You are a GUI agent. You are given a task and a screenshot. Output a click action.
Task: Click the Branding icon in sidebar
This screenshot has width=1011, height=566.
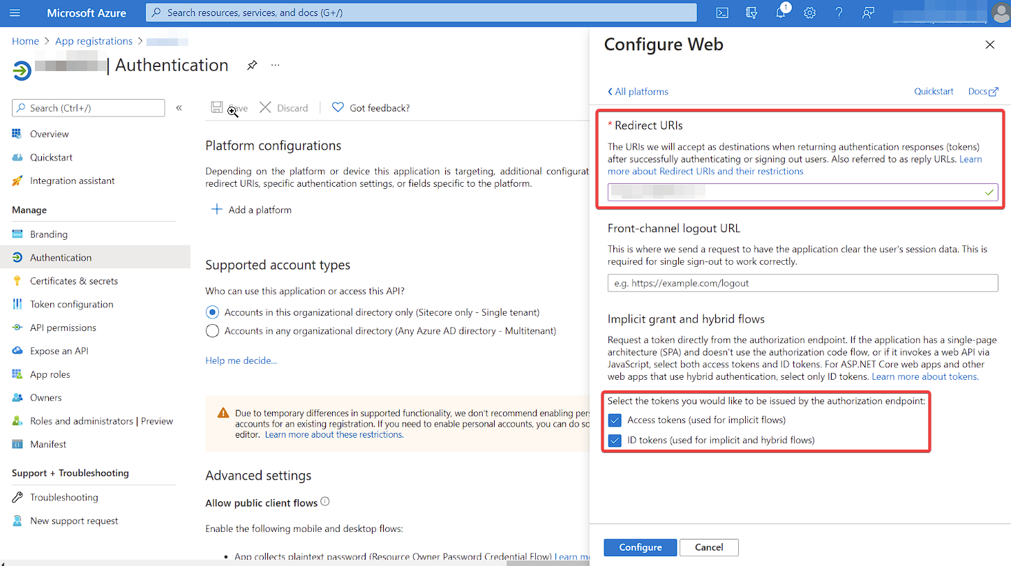(x=17, y=234)
